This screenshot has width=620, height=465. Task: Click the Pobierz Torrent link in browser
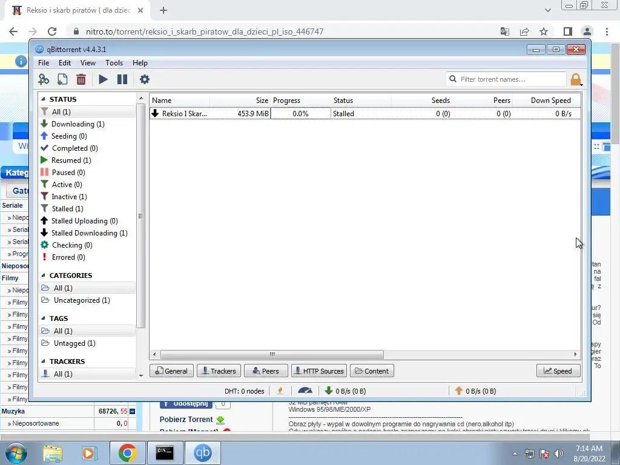coord(192,420)
